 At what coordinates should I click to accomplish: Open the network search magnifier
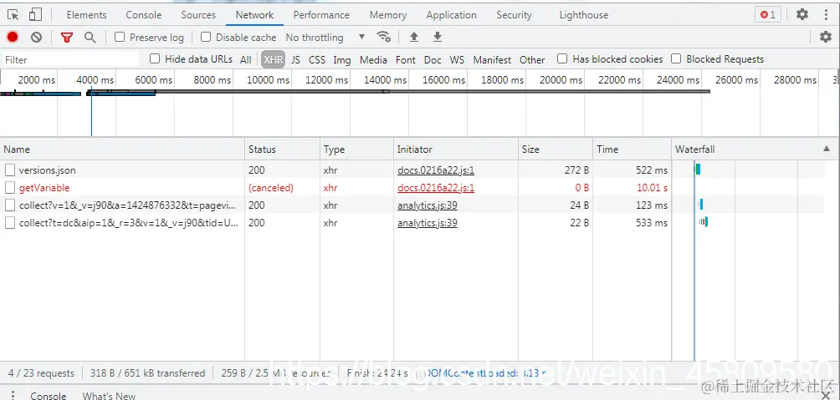point(90,37)
